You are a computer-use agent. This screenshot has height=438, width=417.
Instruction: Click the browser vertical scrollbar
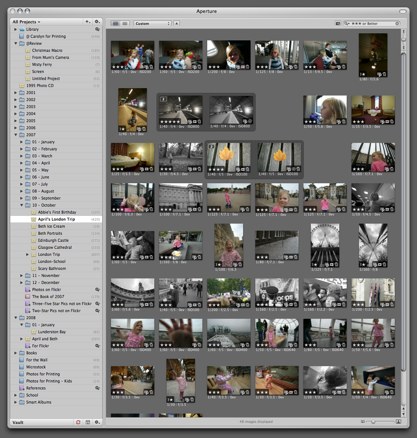coord(403,212)
